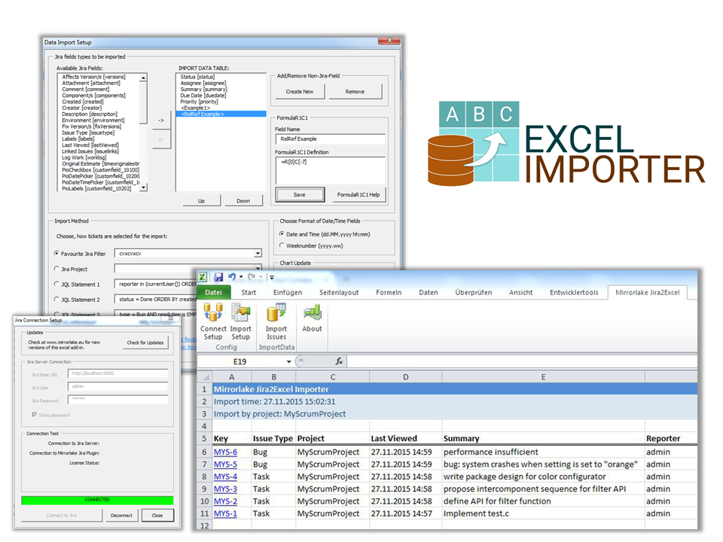Click the Down button under Import Data Table
This screenshot has width=723, height=542.
243,201
